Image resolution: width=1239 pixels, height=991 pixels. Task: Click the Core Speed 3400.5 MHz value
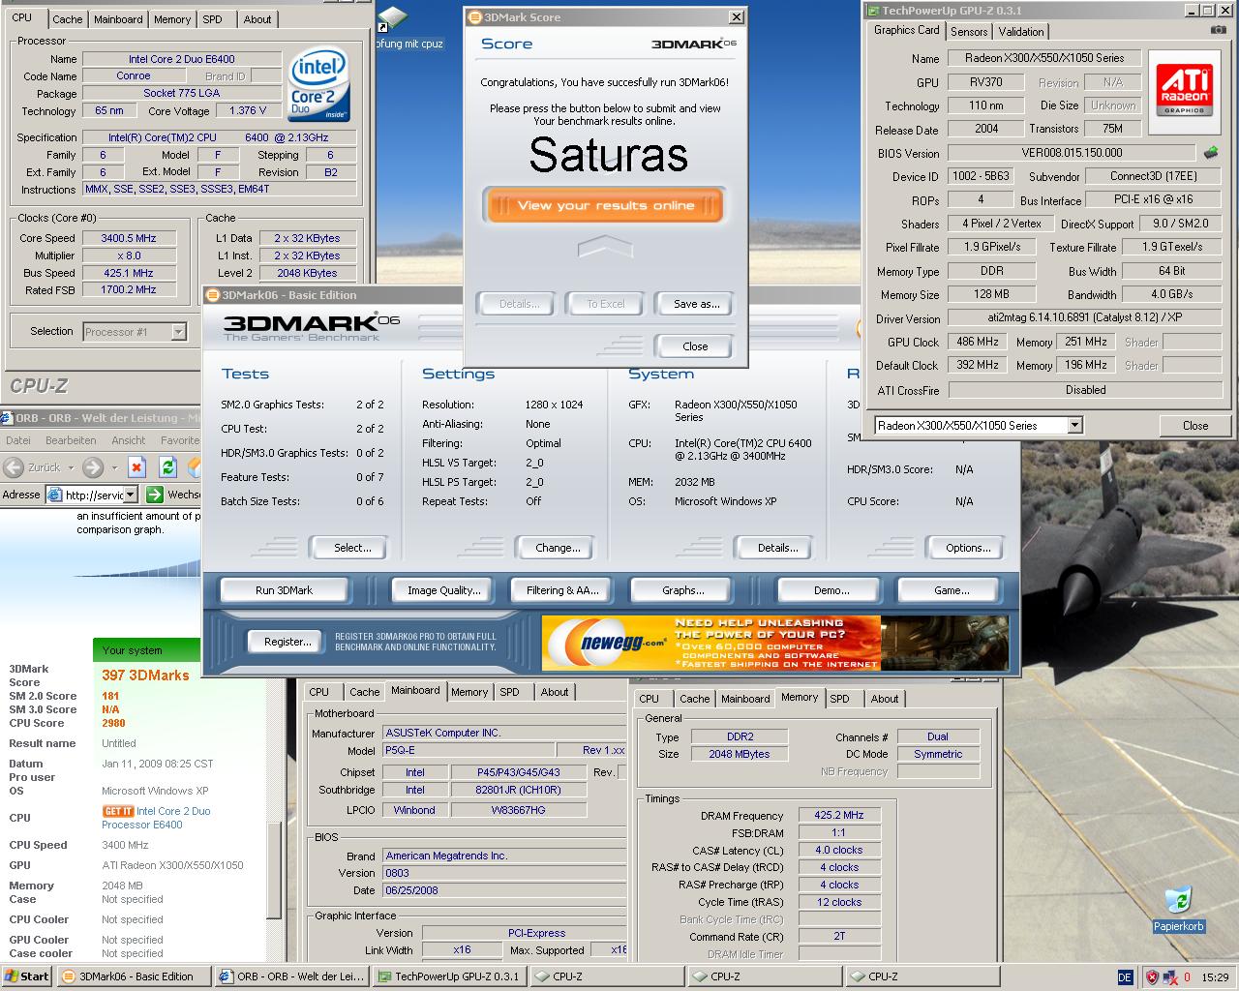tap(129, 238)
